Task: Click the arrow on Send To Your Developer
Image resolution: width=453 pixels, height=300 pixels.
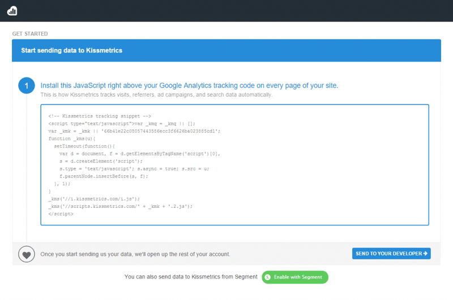Action: click(x=425, y=254)
